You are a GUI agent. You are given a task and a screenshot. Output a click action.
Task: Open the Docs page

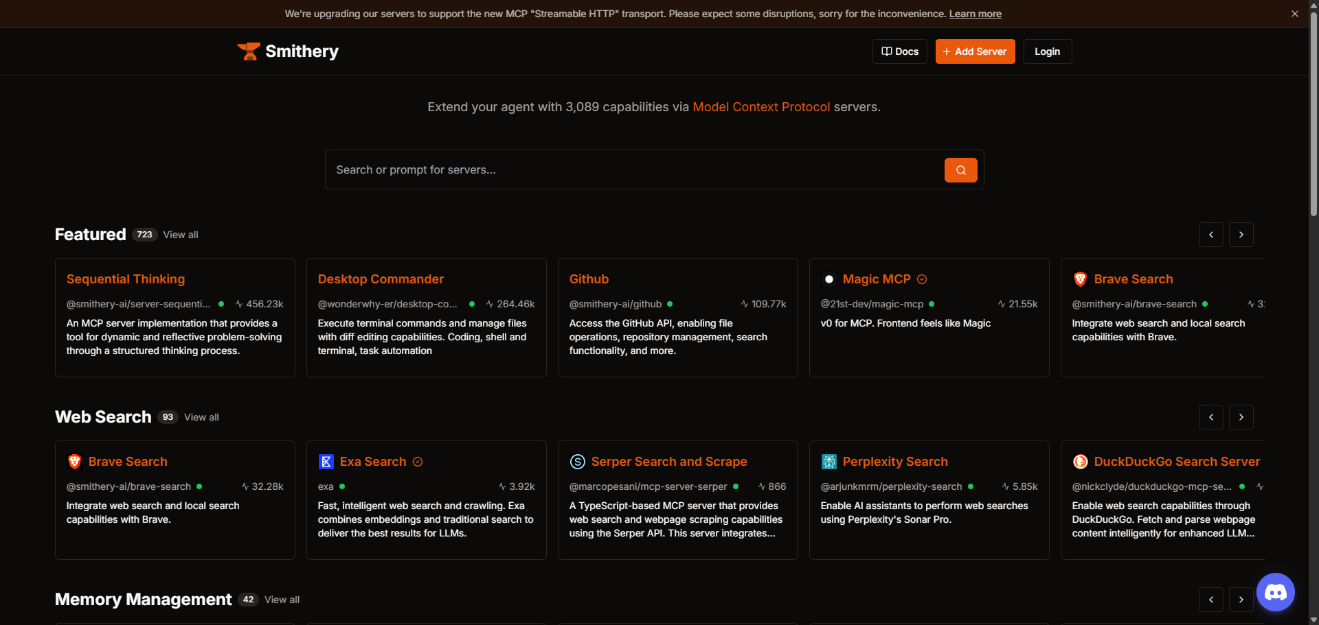tap(899, 51)
